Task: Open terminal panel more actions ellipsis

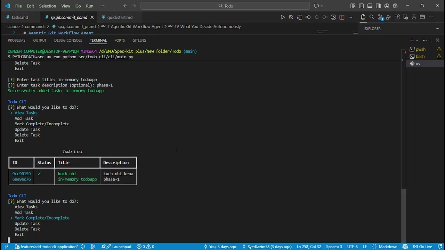Action: click(424, 40)
